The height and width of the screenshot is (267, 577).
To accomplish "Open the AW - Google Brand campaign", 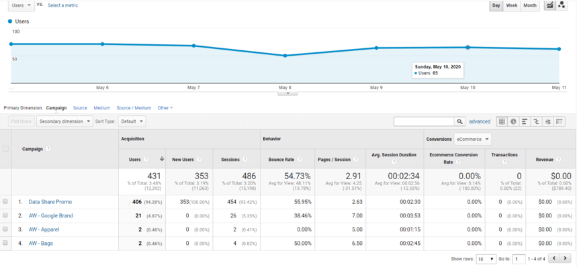I will click(51, 215).
